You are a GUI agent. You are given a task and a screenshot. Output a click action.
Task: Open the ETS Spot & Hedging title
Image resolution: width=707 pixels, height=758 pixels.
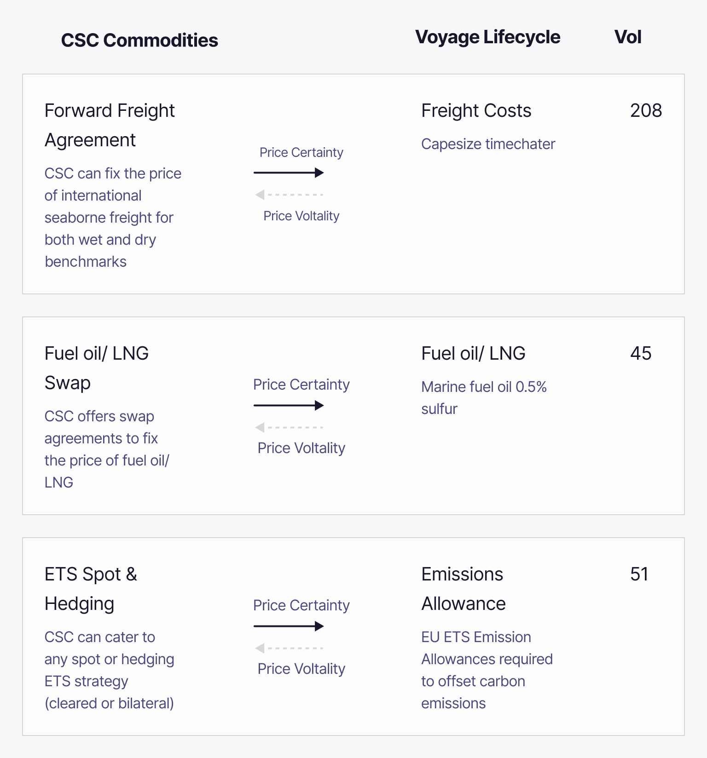tap(91, 589)
